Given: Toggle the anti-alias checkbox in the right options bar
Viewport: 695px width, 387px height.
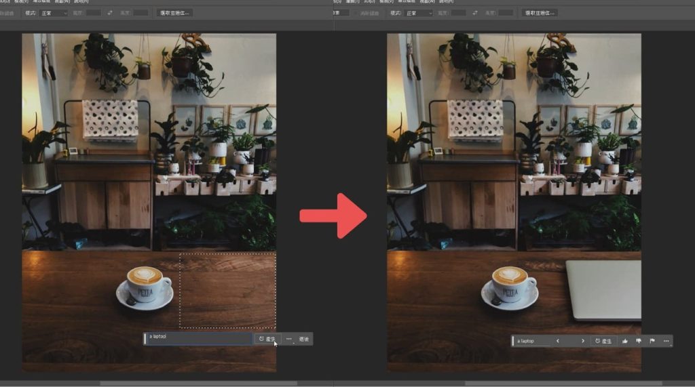Looking at the screenshot, I should point(355,14).
